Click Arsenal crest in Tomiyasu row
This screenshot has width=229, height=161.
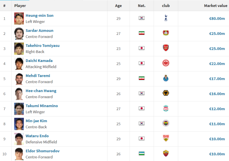pyautogui.click(x=166, y=48)
